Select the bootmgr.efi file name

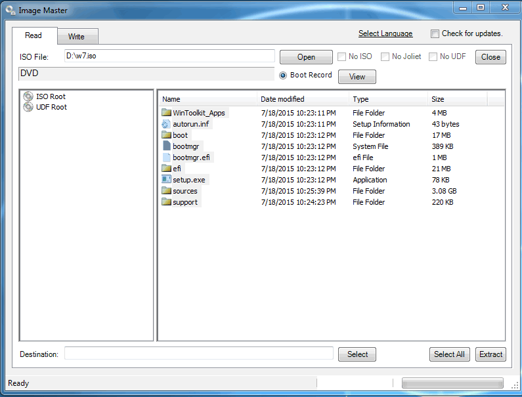click(x=192, y=157)
